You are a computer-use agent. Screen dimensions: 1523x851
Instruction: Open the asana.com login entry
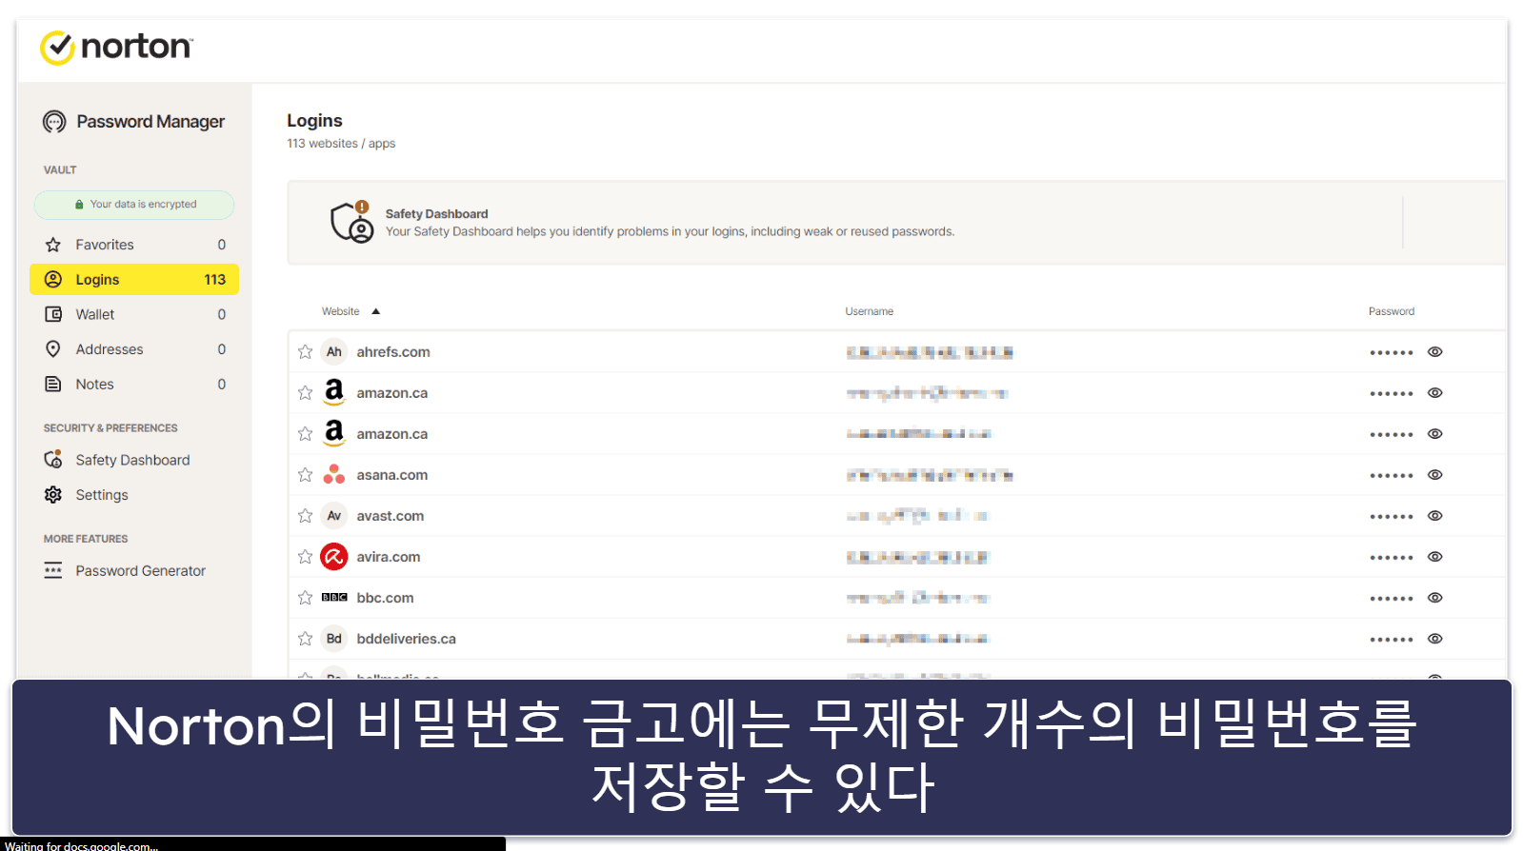click(896, 475)
